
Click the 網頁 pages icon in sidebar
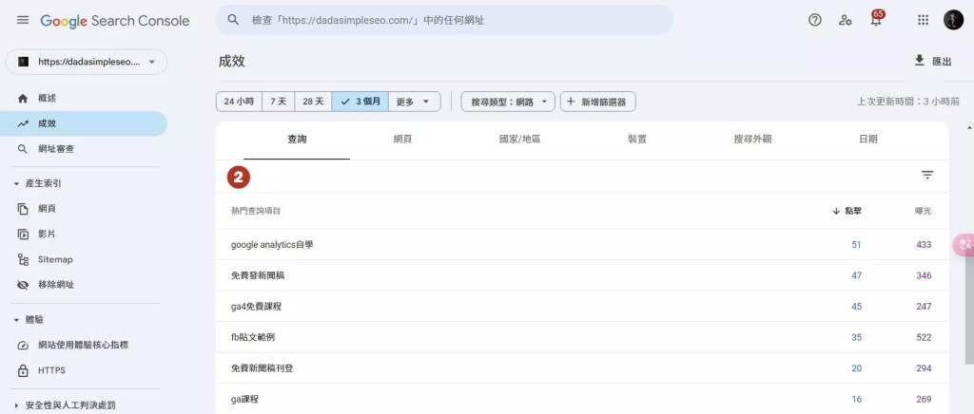23,209
